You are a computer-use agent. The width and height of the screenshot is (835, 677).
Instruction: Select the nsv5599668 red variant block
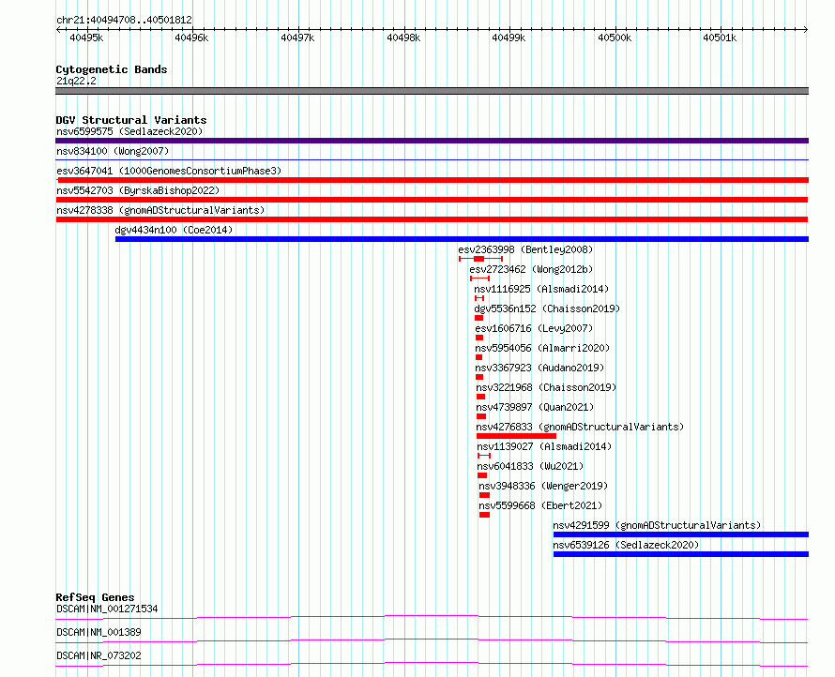coord(484,515)
